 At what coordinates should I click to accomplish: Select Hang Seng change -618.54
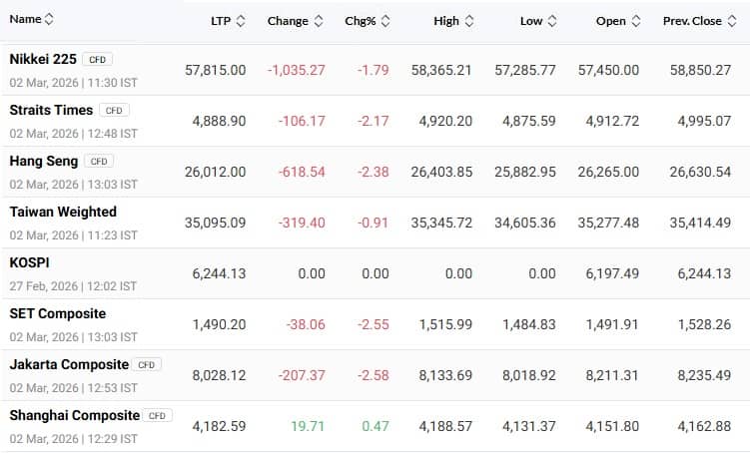[302, 172]
